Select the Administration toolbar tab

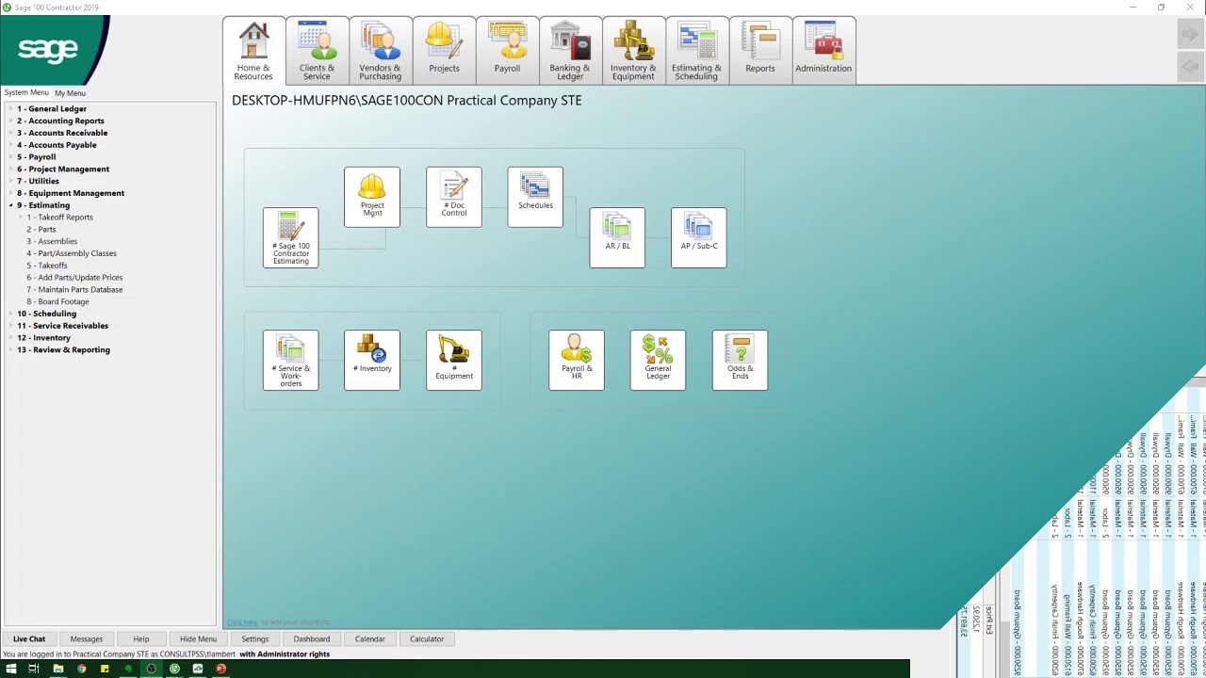[x=823, y=51]
